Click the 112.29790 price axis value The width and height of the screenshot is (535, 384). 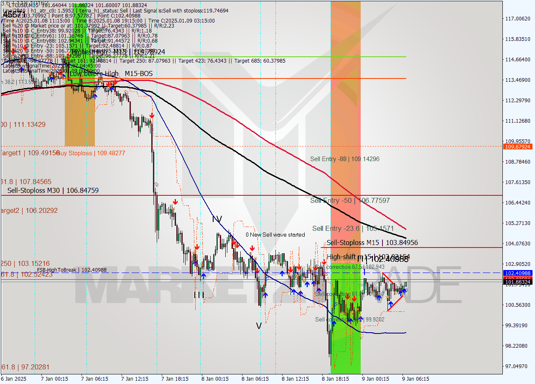[517, 100]
